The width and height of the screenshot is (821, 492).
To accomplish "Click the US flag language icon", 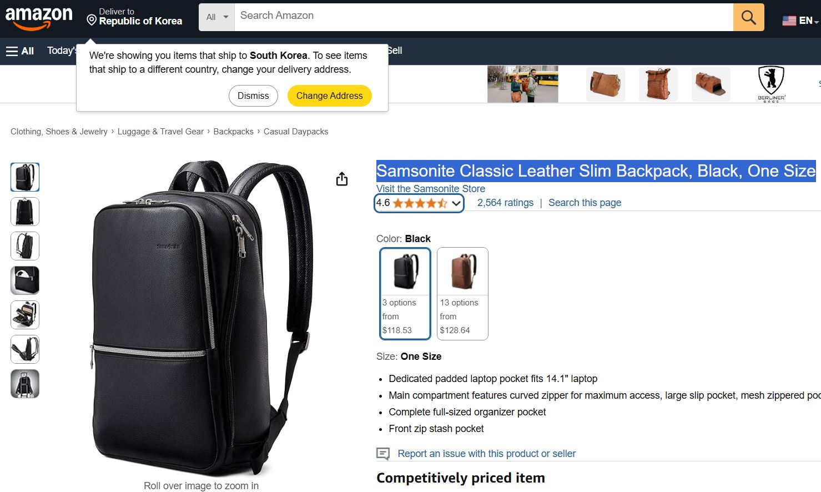I will (789, 21).
